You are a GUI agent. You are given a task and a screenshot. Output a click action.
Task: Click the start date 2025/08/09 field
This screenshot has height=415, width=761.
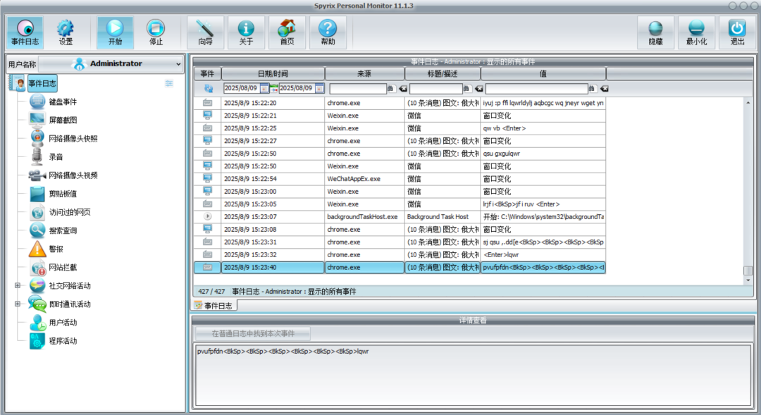click(241, 88)
